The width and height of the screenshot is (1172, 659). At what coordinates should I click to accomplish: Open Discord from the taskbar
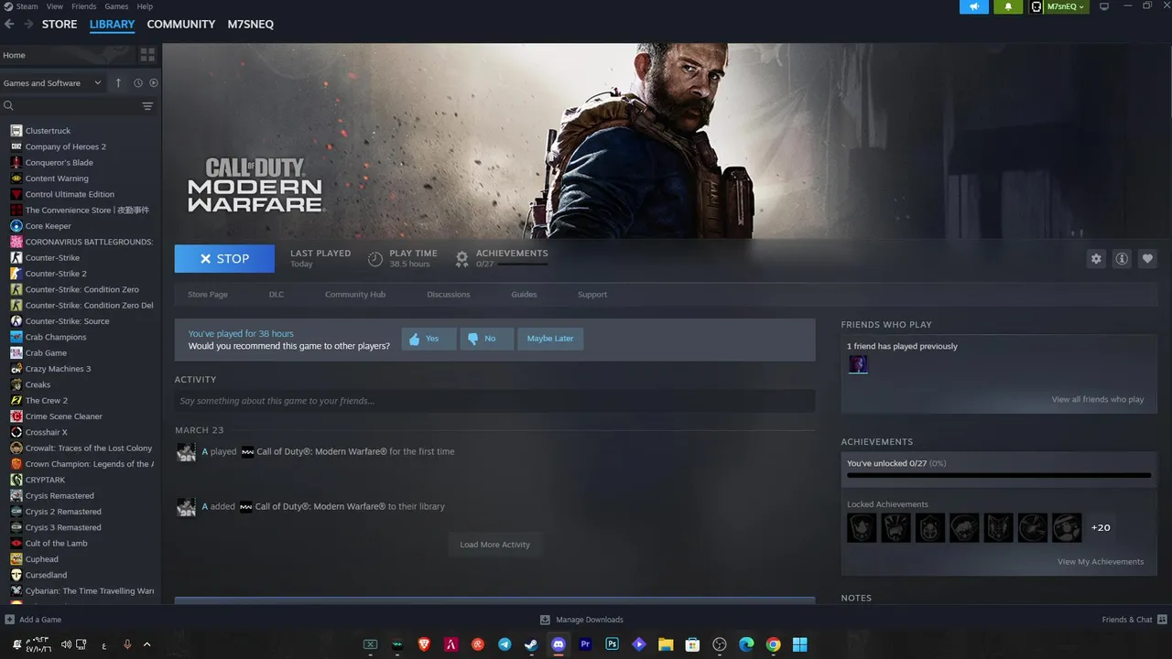559,644
